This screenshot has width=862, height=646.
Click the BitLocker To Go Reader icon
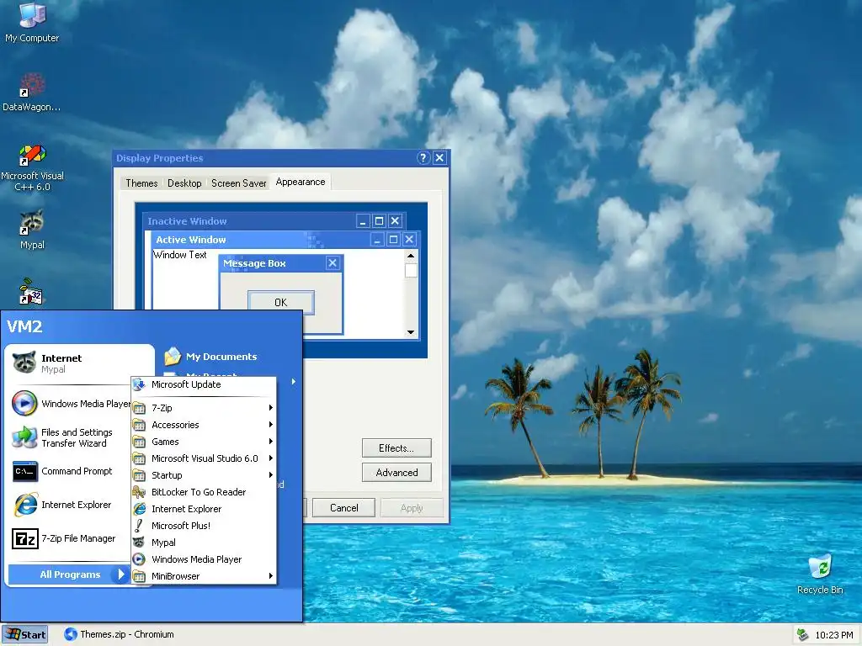tap(139, 492)
